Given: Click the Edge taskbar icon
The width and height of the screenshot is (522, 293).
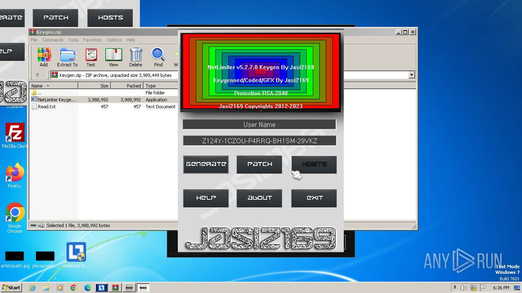Looking at the screenshot, I should coord(88,288).
